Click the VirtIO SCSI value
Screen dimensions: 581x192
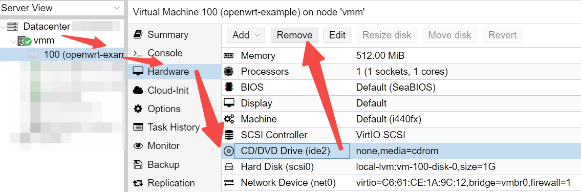(x=381, y=135)
